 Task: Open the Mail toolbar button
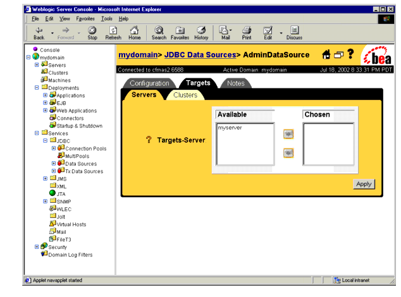pos(225,33)
